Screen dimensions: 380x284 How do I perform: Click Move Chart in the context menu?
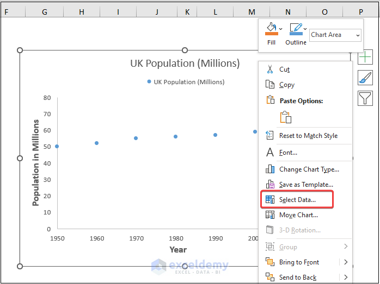298,215
